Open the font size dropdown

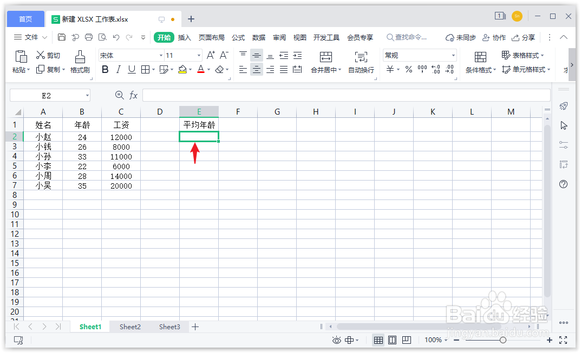coord(199,56)
